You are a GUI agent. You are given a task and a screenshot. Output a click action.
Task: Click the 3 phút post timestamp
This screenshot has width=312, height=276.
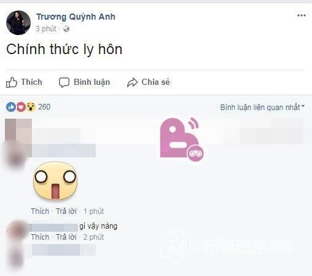click(x=46, y=29)
